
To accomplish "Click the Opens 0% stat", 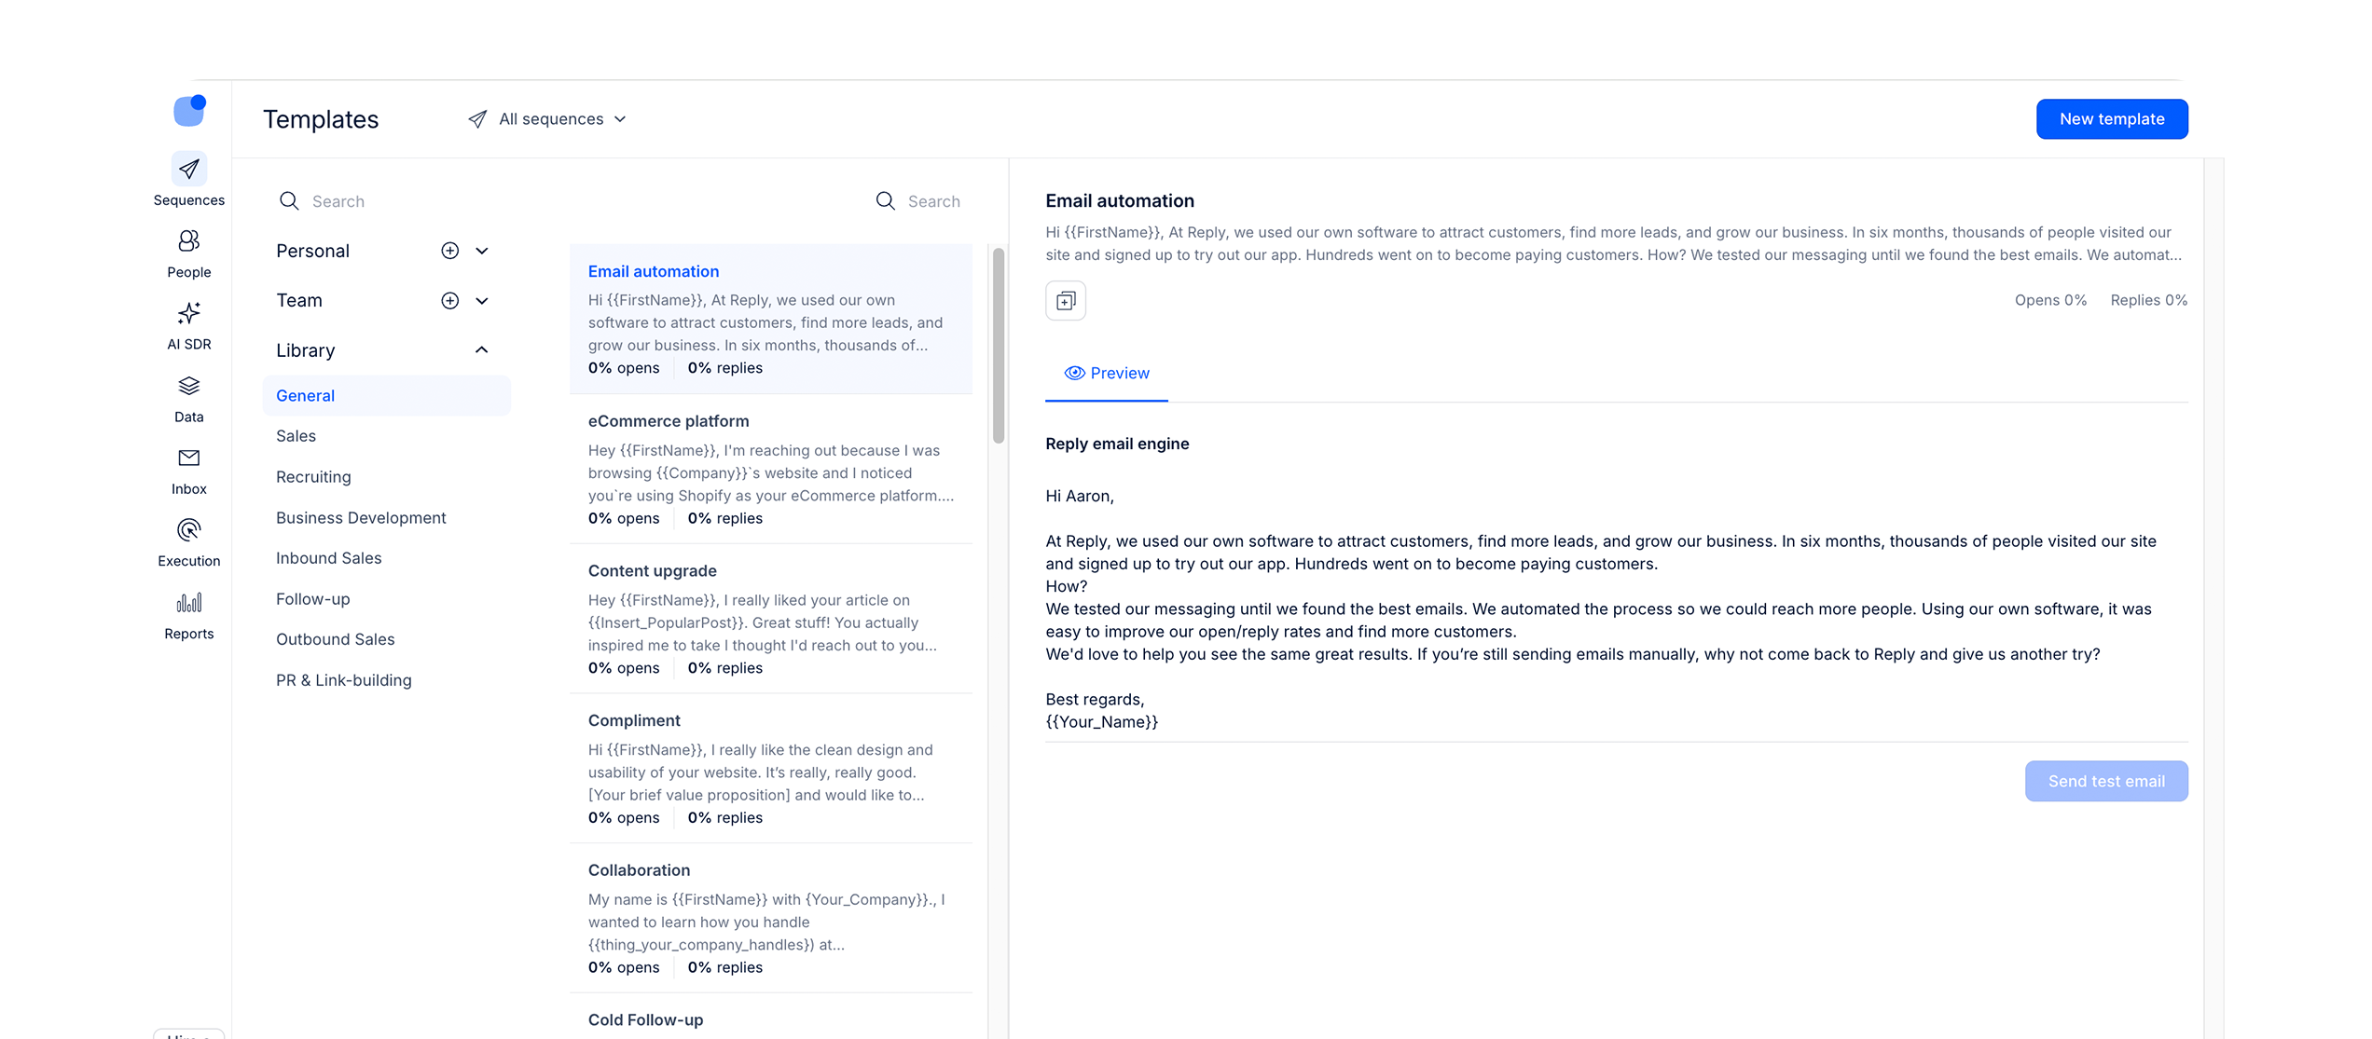I will [2050, 300].
